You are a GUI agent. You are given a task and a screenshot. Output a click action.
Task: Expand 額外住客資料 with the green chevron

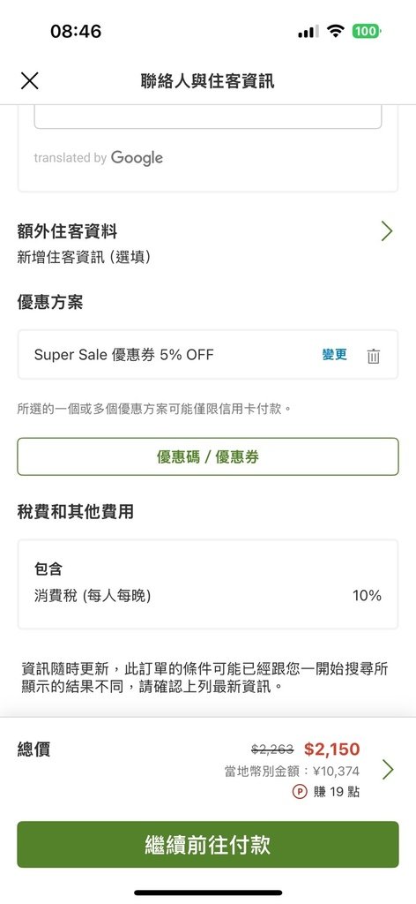click(387, 231)
